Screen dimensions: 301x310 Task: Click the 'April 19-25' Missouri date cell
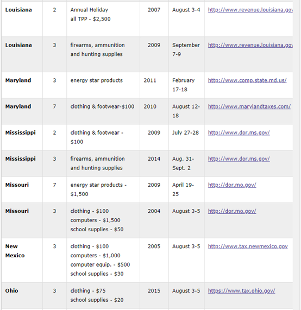[186, 189]
